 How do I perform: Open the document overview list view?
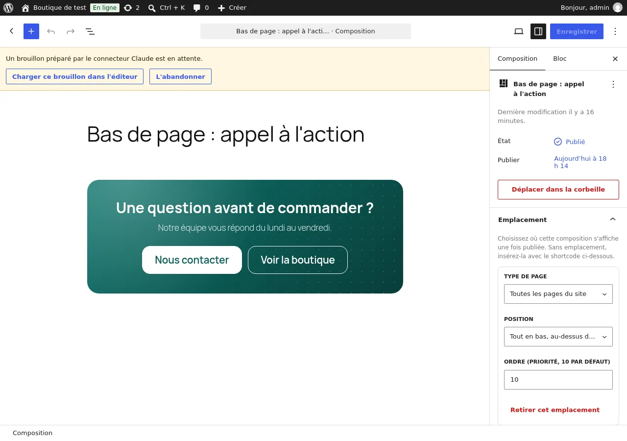pyautogui.click(x=90, y=31)
